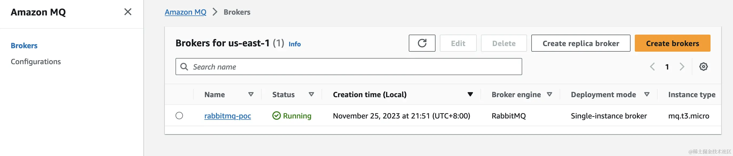Open table preferences gear icon
733x156 pixels.
pos(703,67)
